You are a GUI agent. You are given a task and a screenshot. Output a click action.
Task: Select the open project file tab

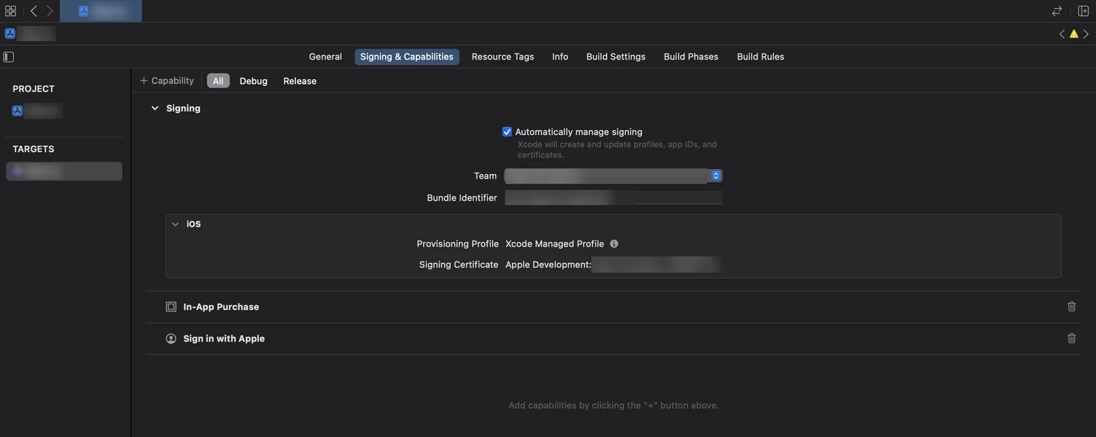101,11
